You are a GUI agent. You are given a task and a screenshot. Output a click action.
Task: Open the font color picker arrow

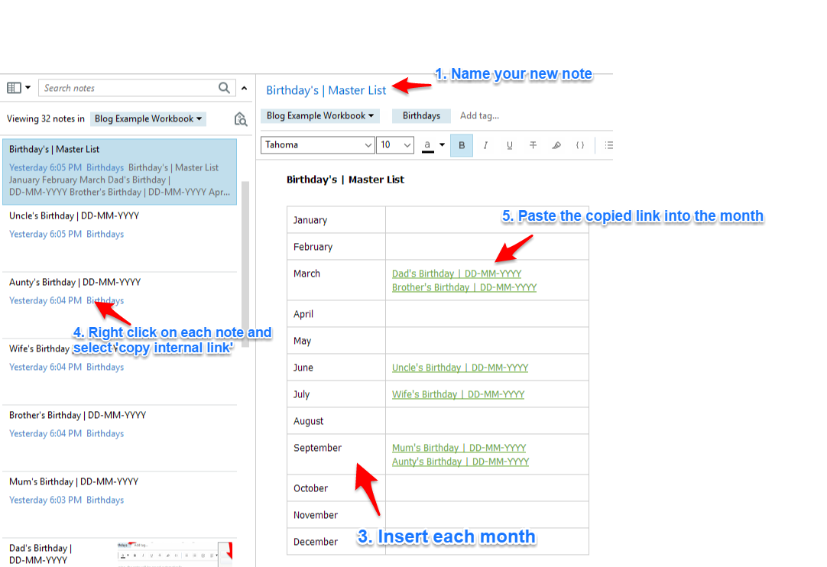[442, 145]
